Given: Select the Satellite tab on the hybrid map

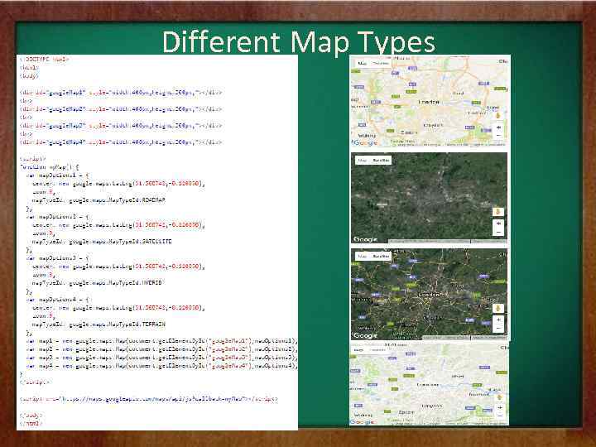Looking at the screenshot, I should (x=381, y=256).
